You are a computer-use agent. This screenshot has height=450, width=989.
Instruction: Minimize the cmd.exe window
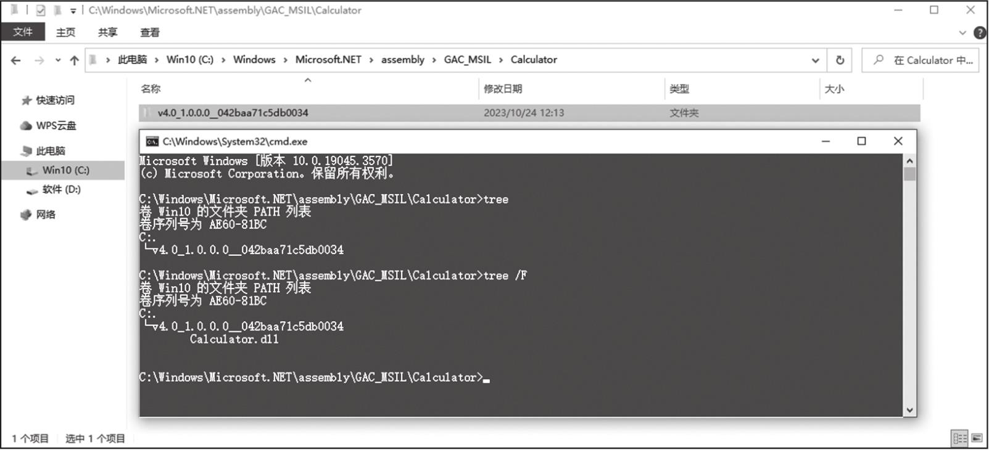pyautogui.click(x=826, y=141)
